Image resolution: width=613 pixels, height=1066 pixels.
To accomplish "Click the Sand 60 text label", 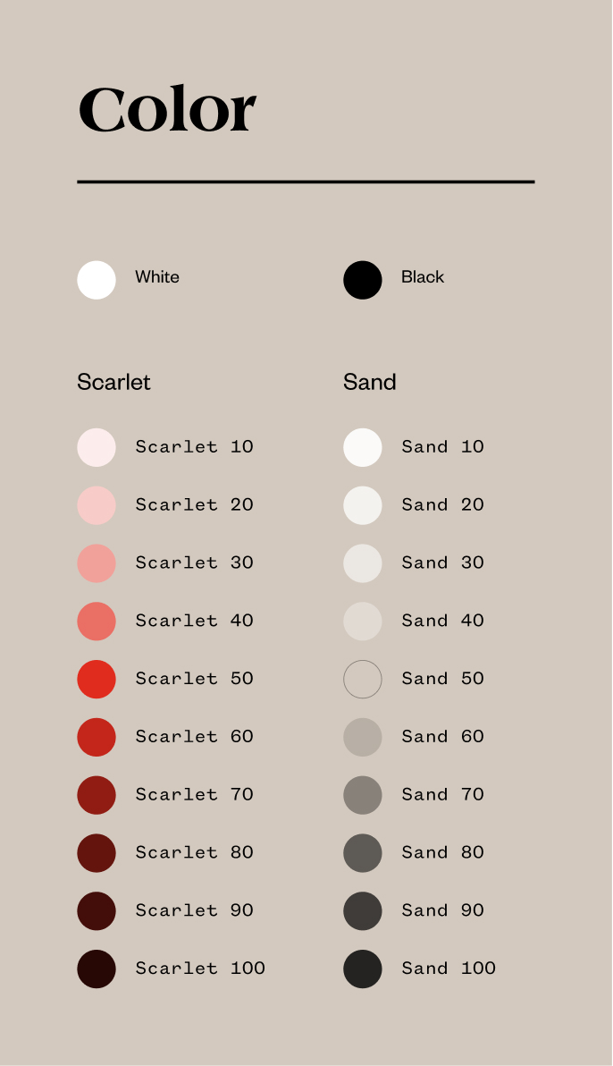I will tap(442, 736).
